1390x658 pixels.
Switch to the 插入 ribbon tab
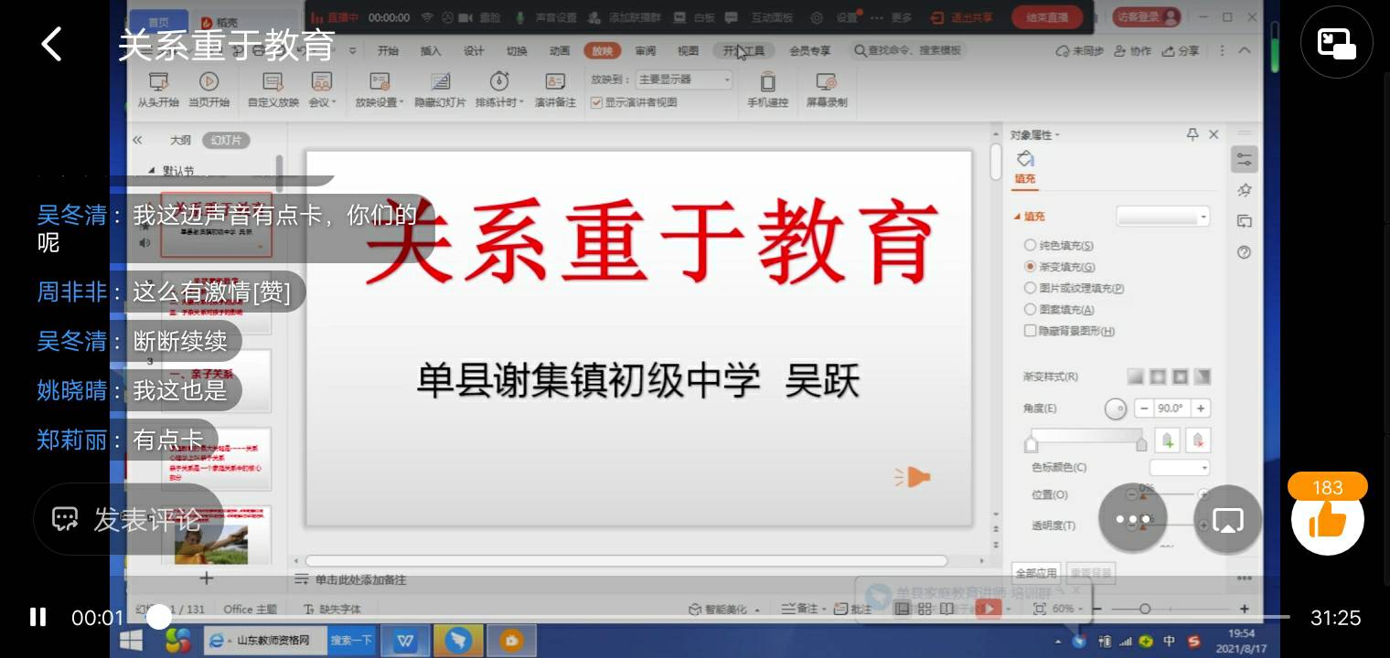430,51
